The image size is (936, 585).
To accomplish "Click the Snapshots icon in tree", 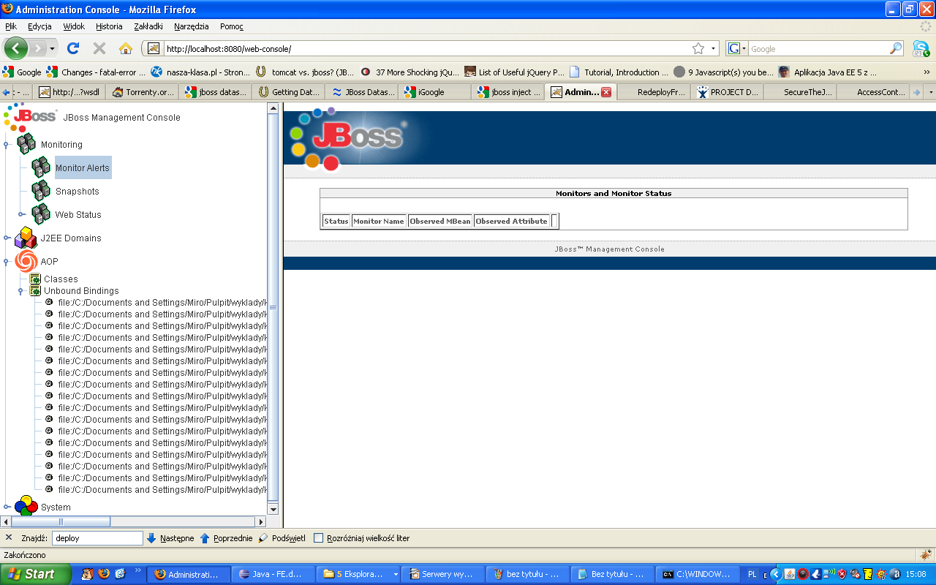I will click(x=41, y=191).
